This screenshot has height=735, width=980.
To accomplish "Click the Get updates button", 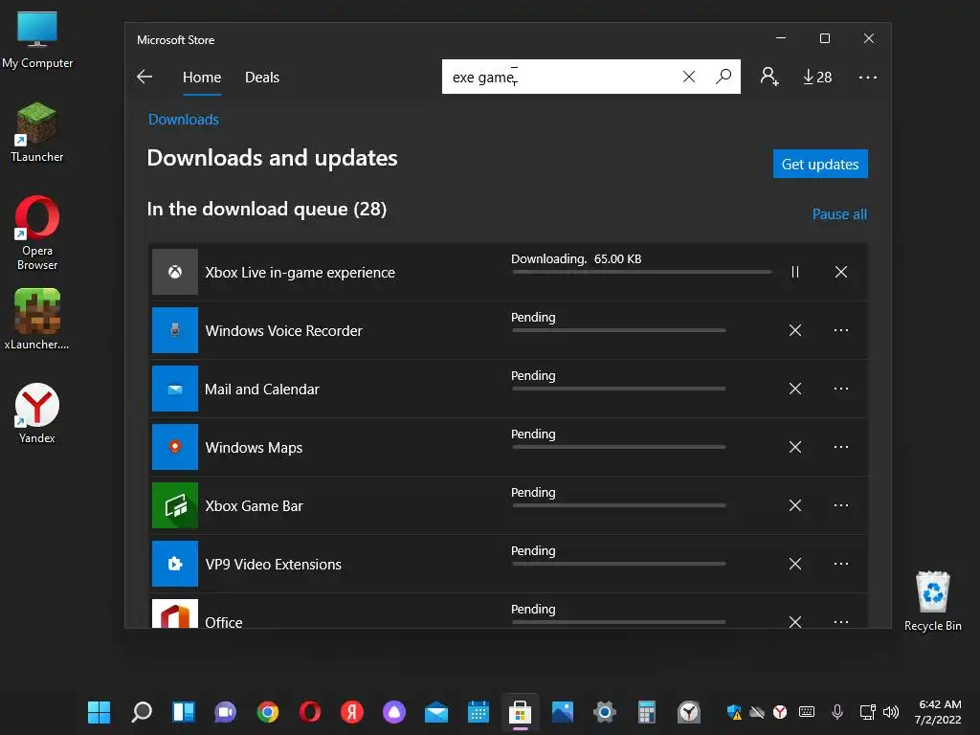I will [820, 164].
